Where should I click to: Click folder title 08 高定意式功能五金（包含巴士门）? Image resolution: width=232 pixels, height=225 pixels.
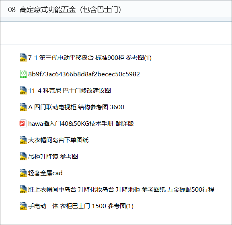[64, 10]
